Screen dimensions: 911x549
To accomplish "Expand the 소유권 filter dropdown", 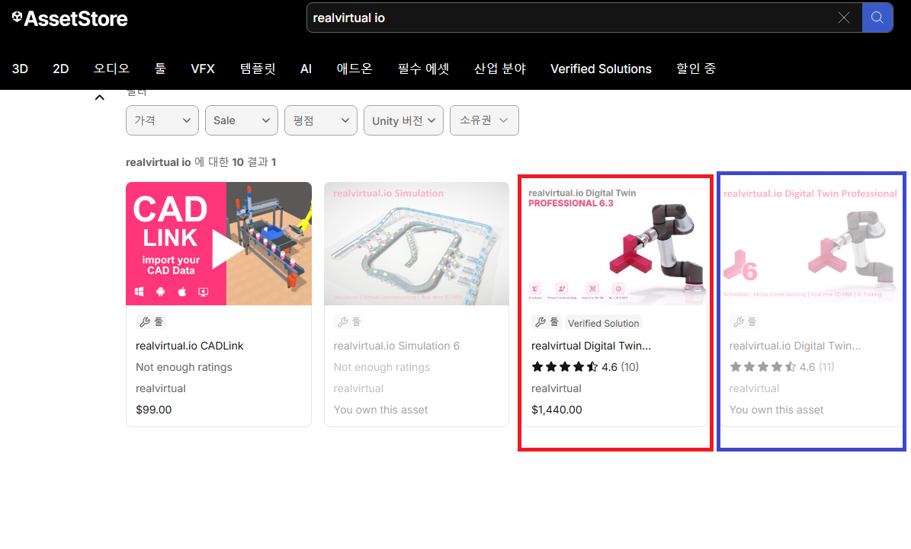I will (485, 121).
